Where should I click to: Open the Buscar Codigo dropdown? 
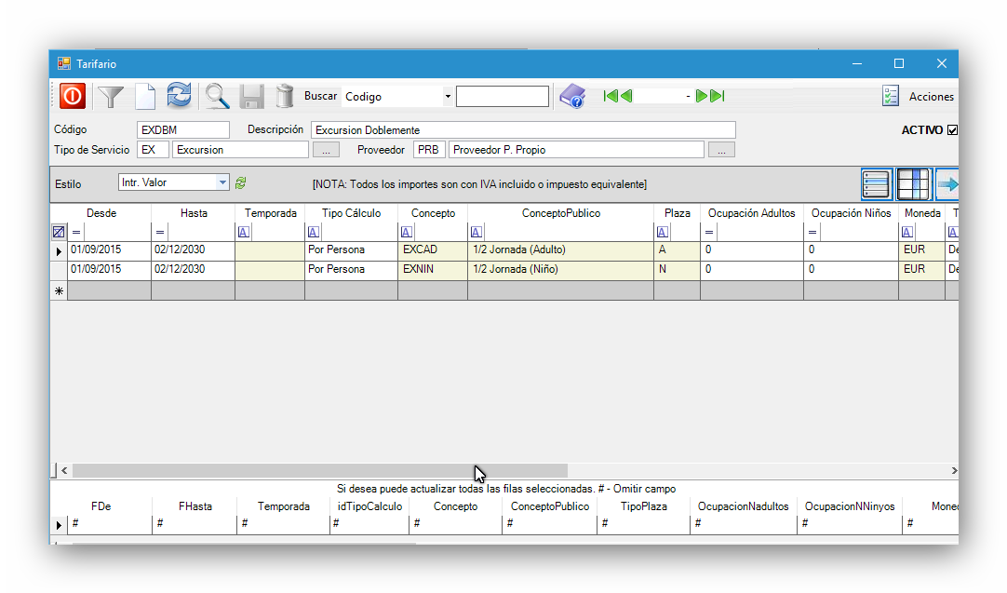tap(448, 97)
